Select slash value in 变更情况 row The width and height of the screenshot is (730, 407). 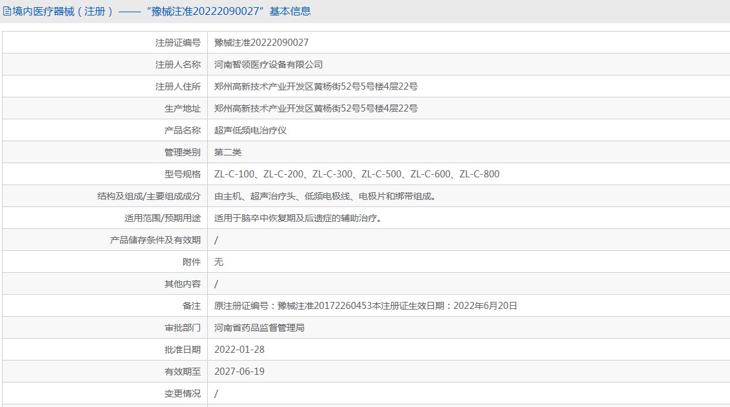(216, 393)
